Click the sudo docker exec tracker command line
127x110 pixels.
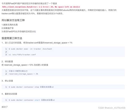point(30,49)
